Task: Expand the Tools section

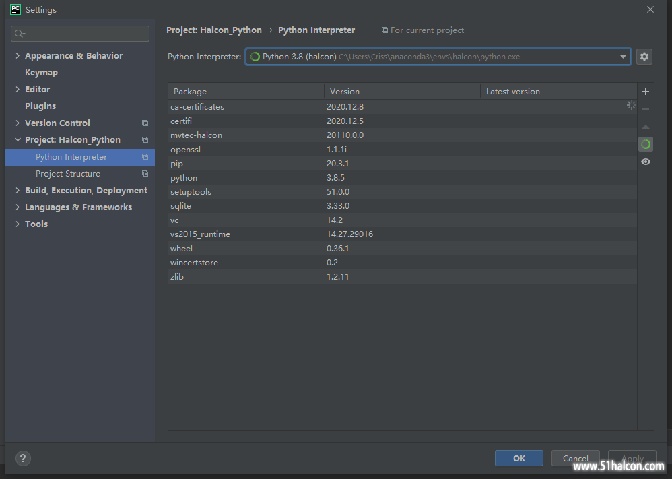Action: (x=18, y=224)
